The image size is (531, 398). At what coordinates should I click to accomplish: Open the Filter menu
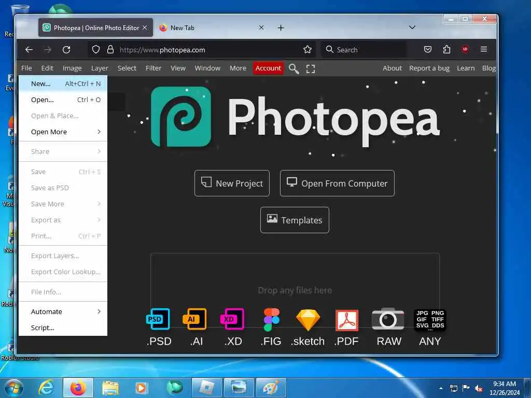pyautogui.click(x=153, y=68)
